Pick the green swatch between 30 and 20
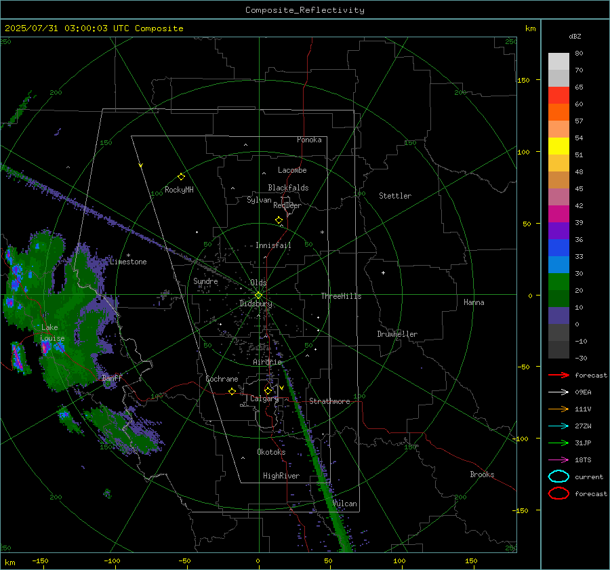This screenshot has height=570, width=610. pyautogui.click(x=558, y=282)
